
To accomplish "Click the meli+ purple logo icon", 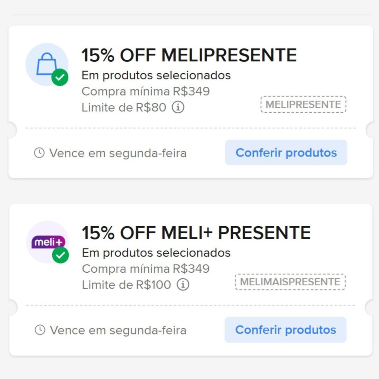I will click(48, 242).
